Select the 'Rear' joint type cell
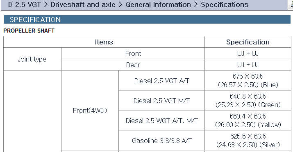This screenshot has width=293, height=152. [x=133, y=65]
